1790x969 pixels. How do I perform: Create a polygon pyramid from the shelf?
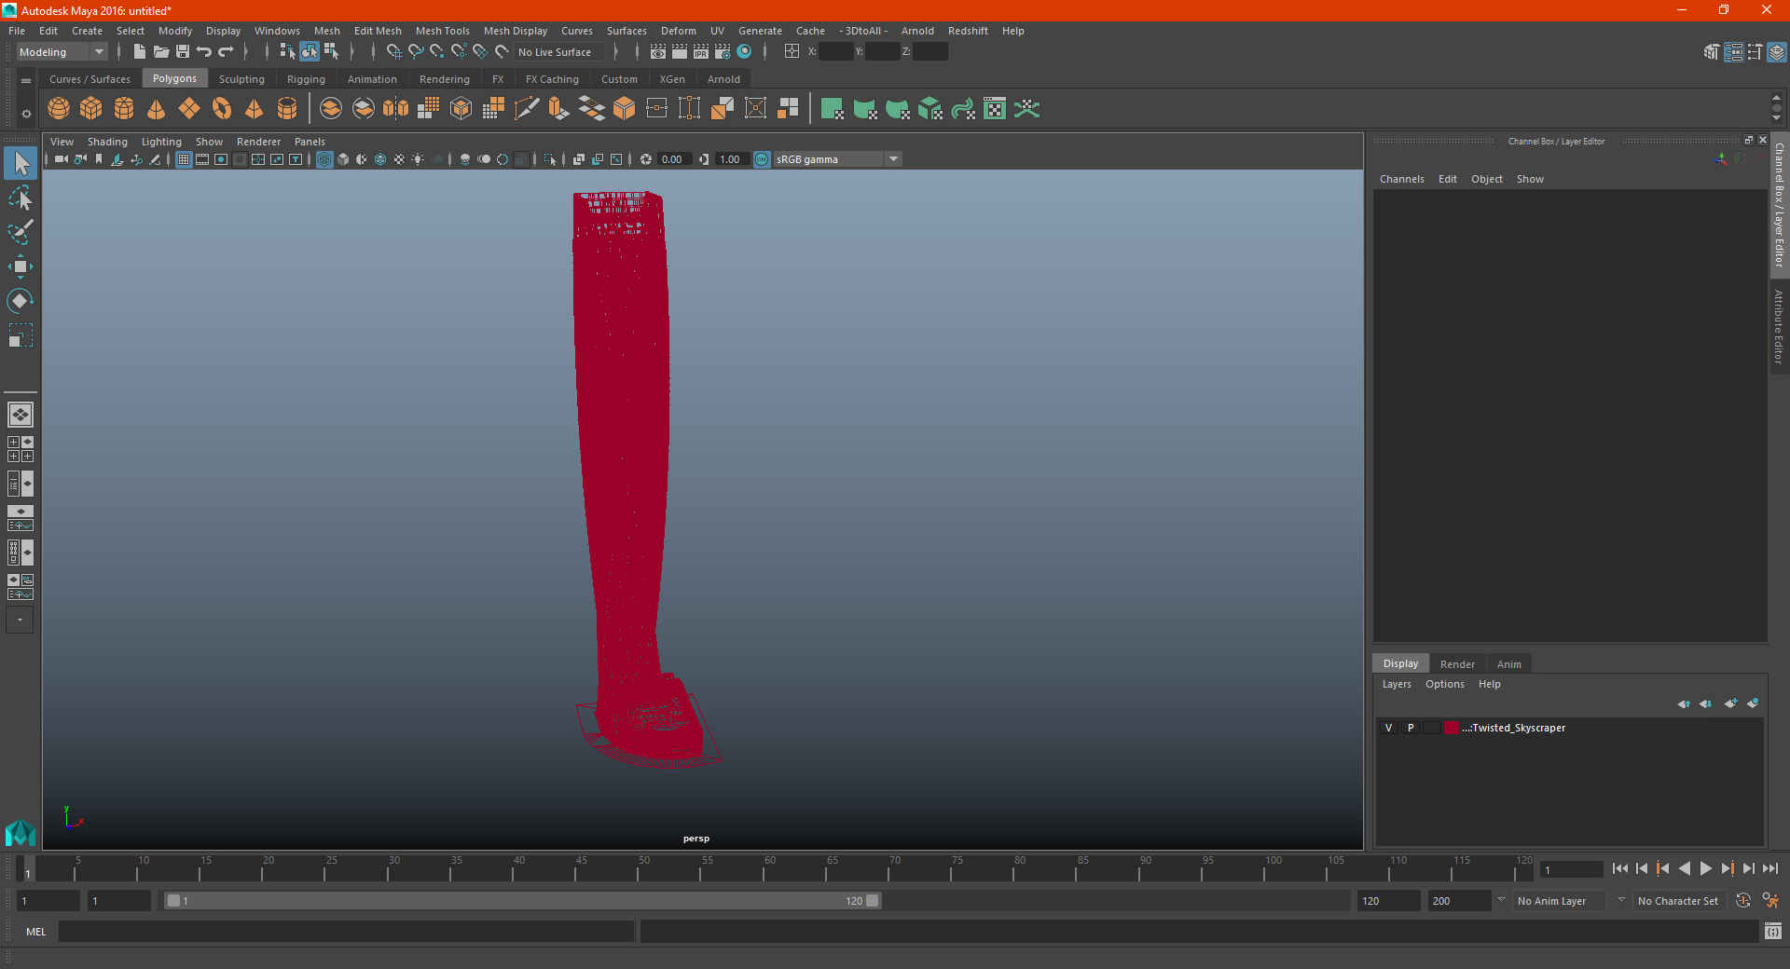pyautogui.click(x=254, y=109)
